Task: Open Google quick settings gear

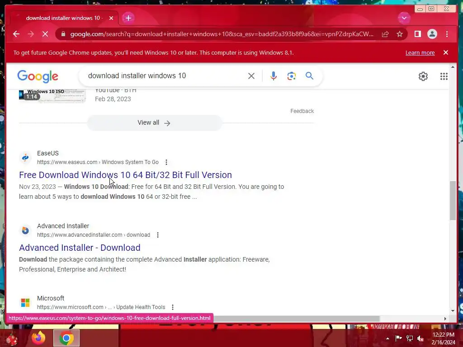Action: [423, 76]
